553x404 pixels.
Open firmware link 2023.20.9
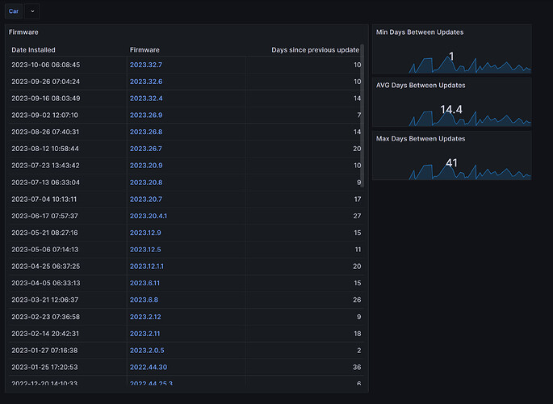click(146, 166)
